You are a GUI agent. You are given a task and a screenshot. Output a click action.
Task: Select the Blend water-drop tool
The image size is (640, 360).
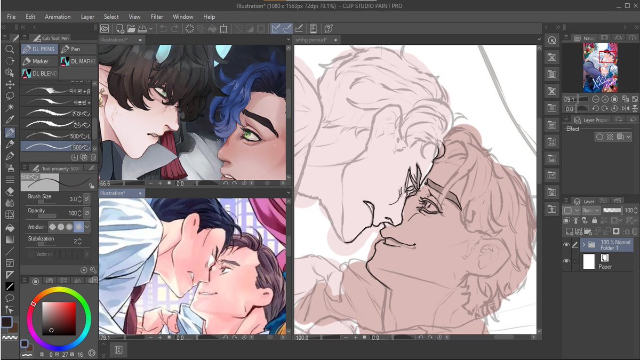click(10, 203)
